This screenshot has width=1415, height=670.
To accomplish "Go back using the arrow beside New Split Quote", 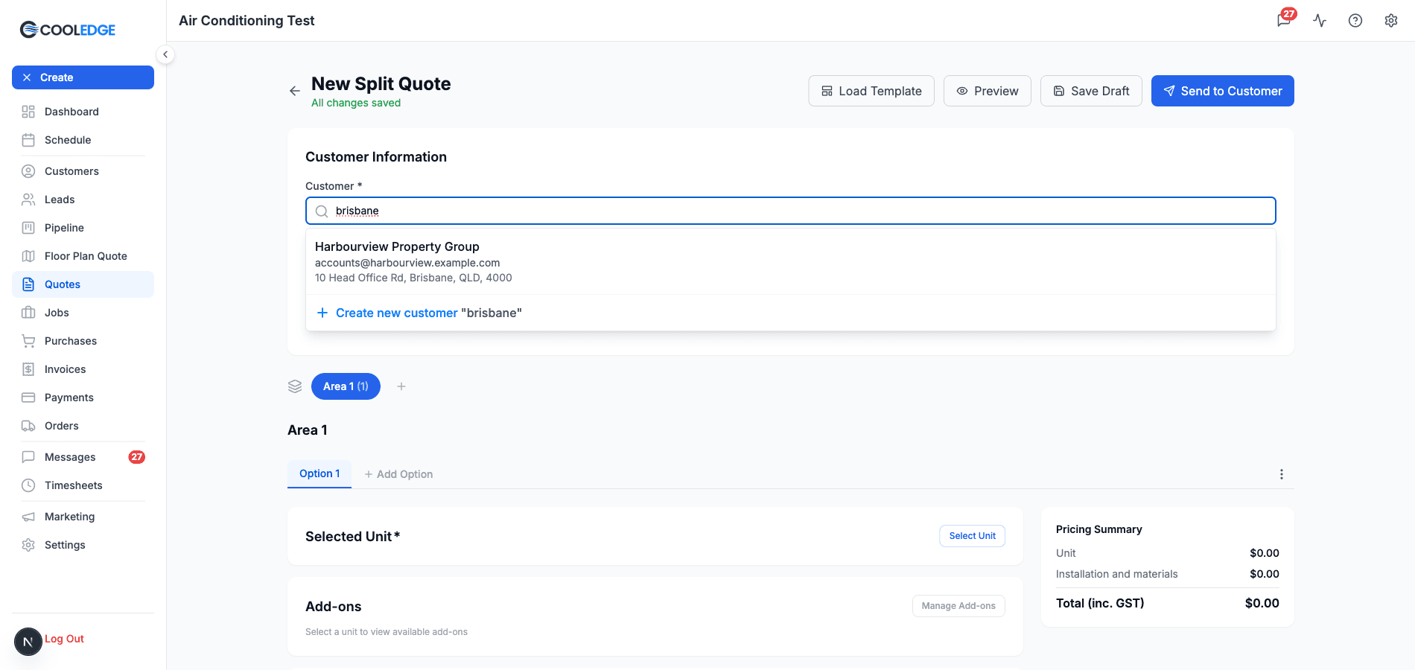I will [x=295, y=91].
